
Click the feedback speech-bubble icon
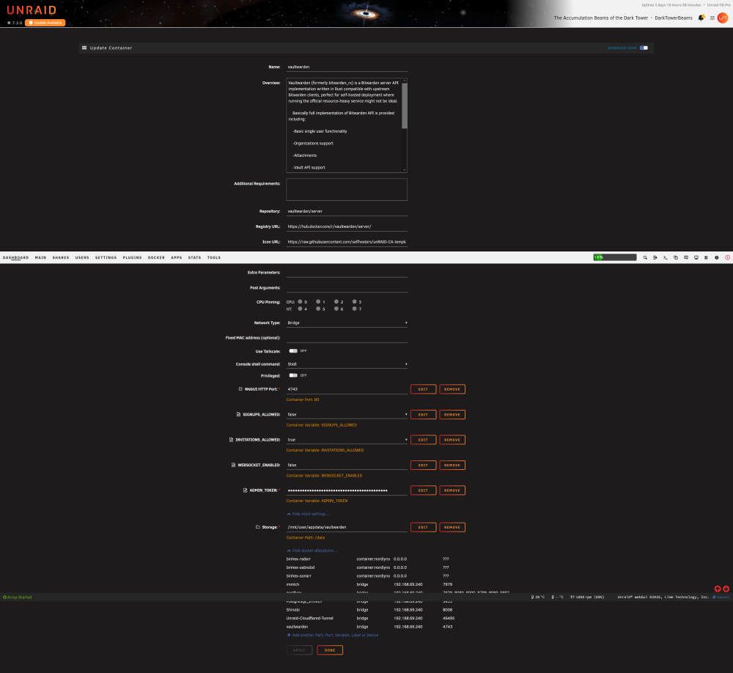tap(686, 258)
